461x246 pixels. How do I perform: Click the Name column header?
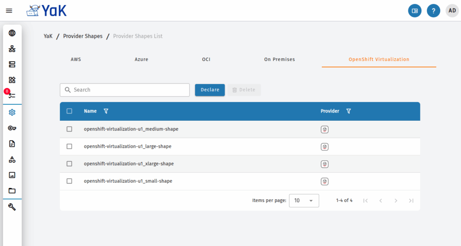(90, 111)
